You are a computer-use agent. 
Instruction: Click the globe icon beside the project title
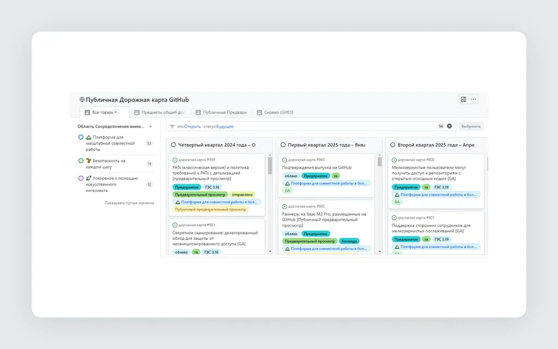pos(82,100)
